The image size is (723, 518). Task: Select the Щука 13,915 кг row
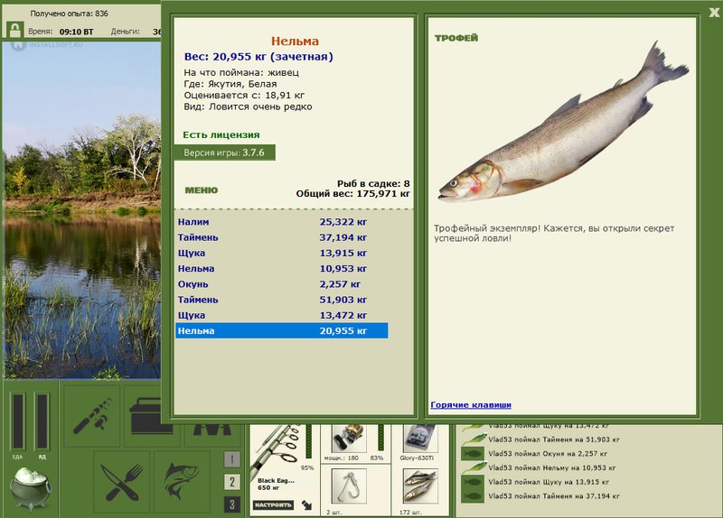[x=282, y=254]
